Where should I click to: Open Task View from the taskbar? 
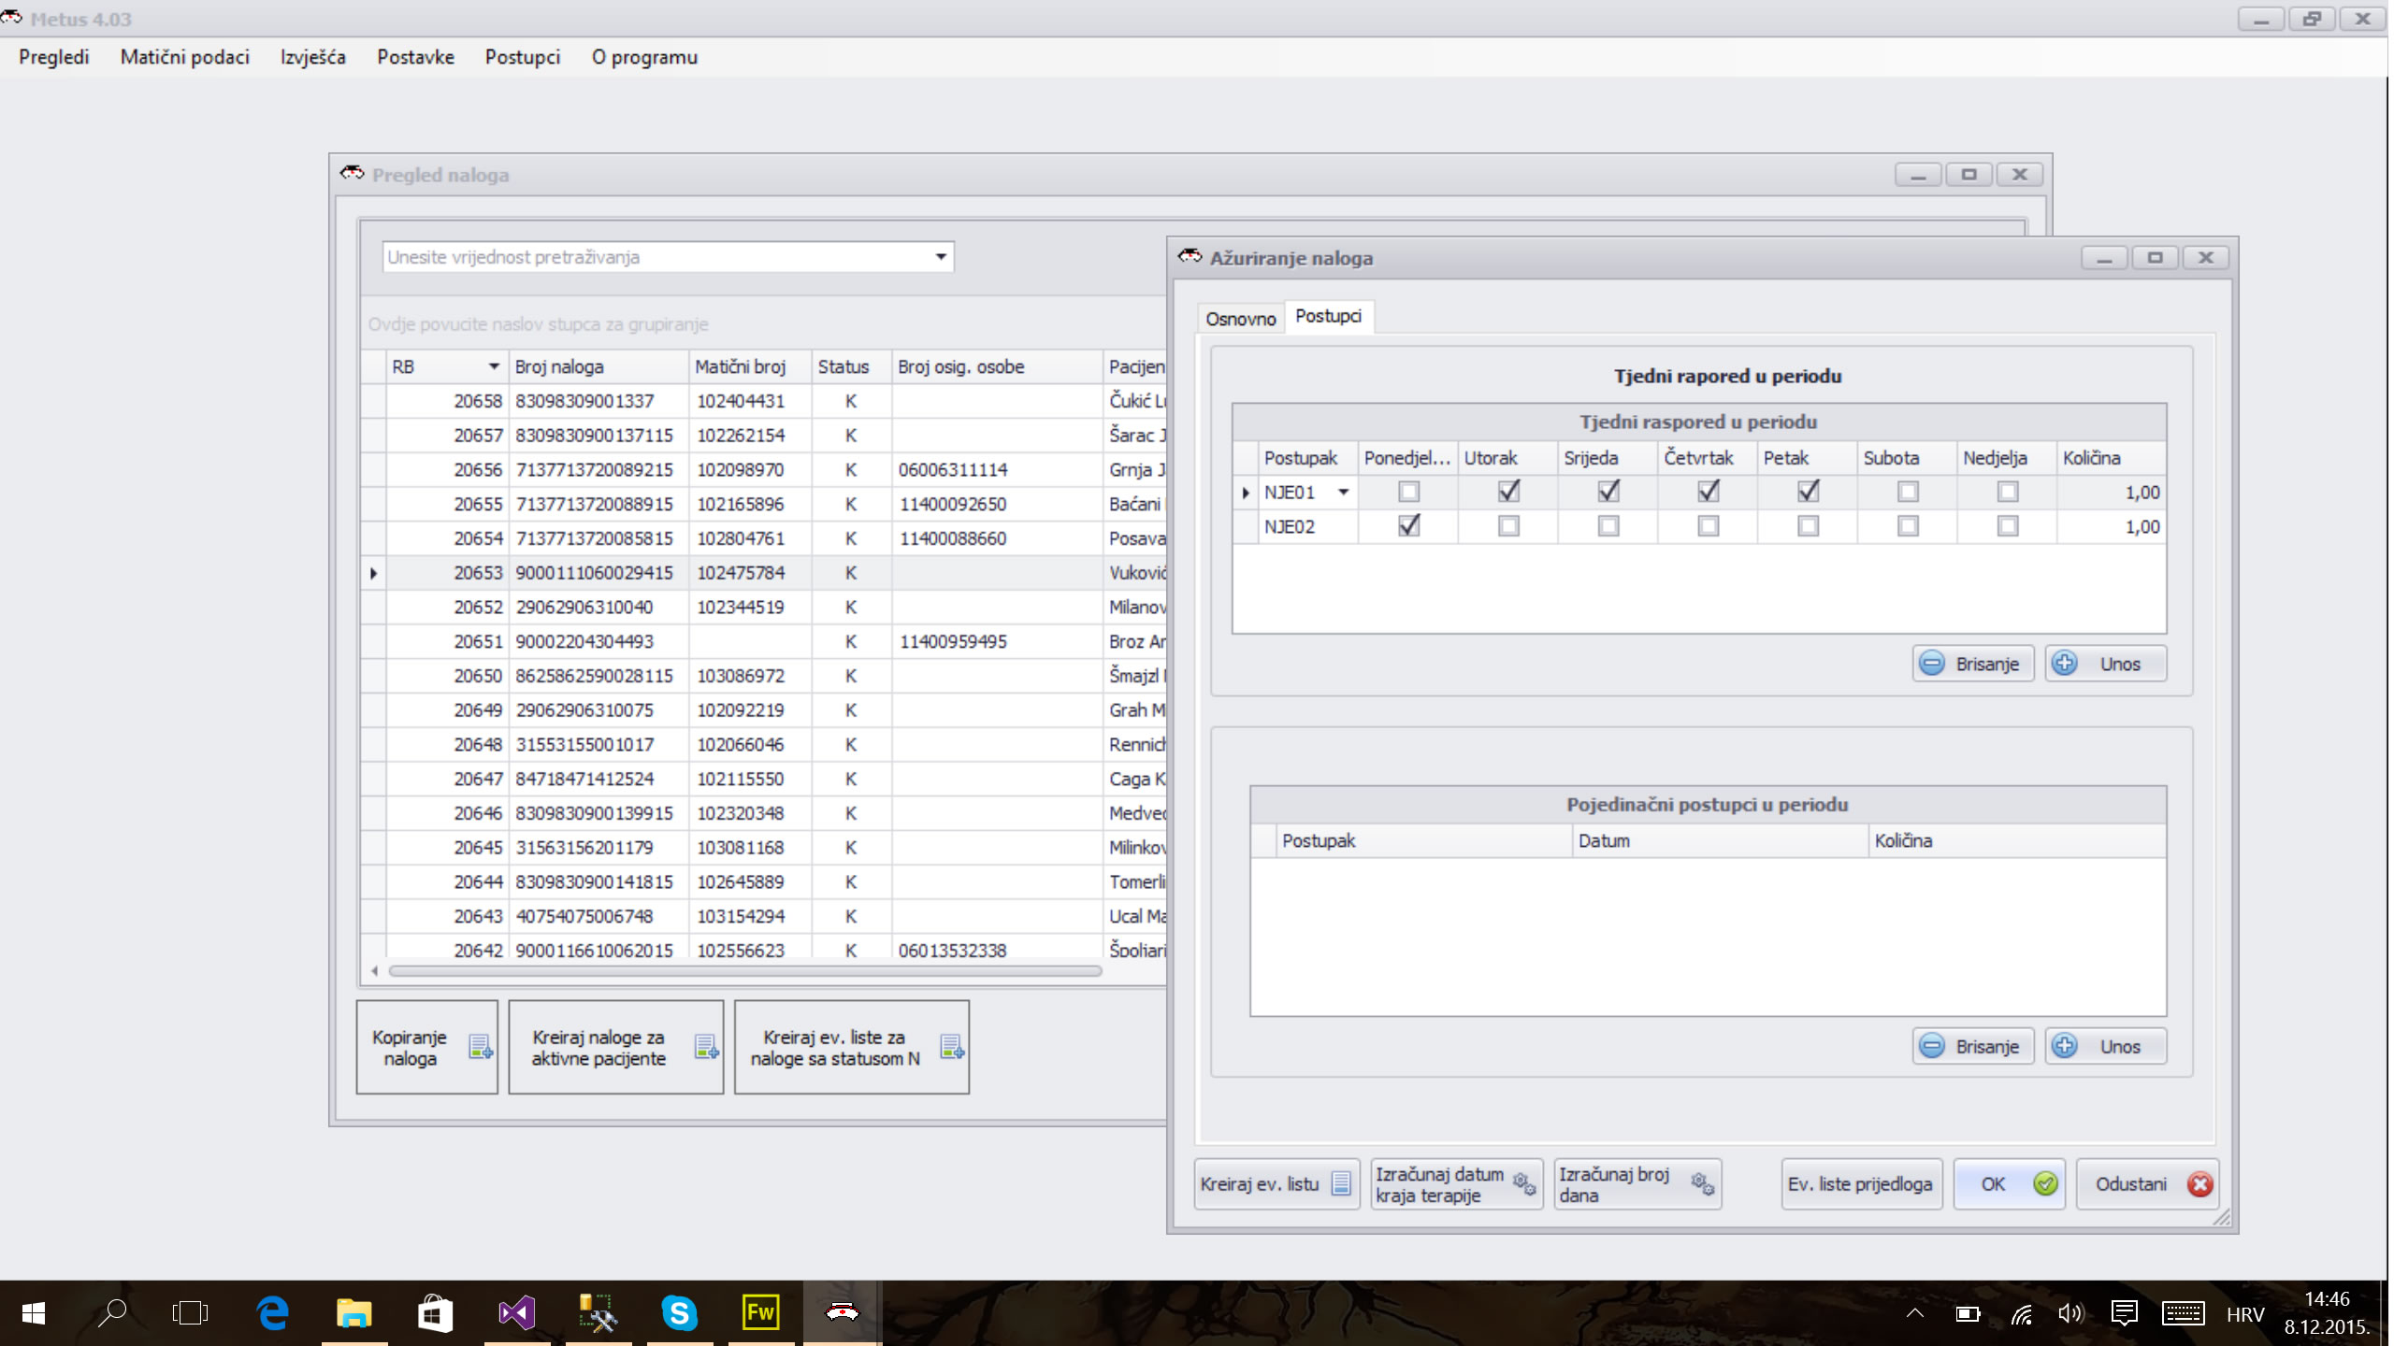click(x=191, y=1313)
